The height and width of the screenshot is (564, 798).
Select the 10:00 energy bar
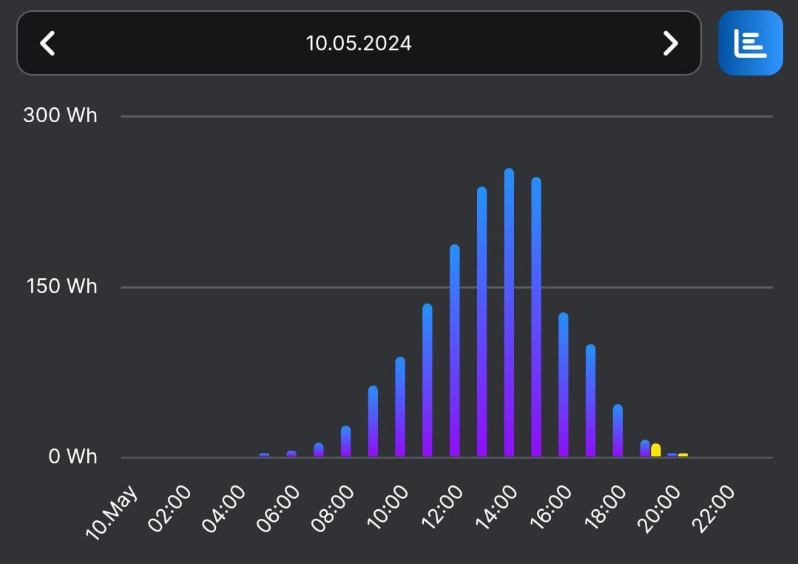400,406
